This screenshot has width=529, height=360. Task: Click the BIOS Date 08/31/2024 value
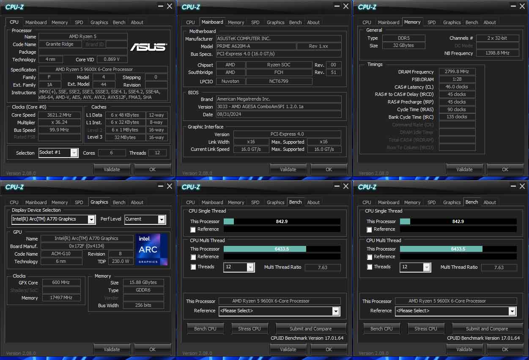click(279, 115)
